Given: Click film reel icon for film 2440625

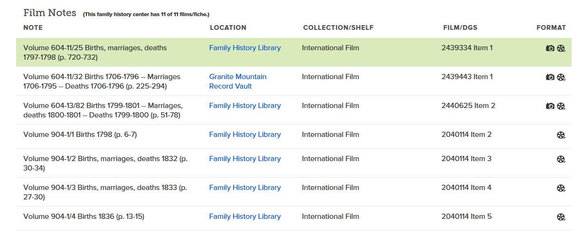Looking at the screenshot, I should pyautogui.click(x=561, y=106).
